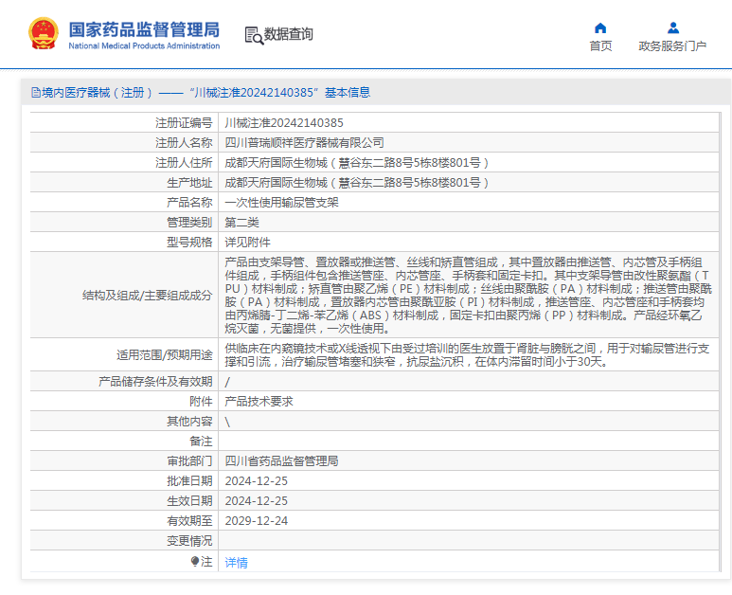
Task: Click the 产品技术要求 attachment value
Action: point(259,401)
